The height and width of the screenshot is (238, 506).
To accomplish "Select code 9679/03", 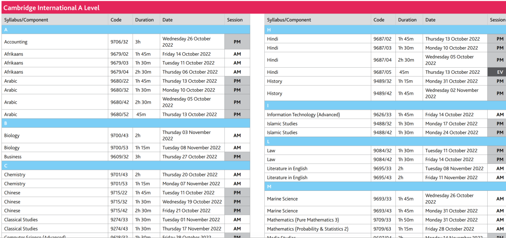I will pos(119,63).
